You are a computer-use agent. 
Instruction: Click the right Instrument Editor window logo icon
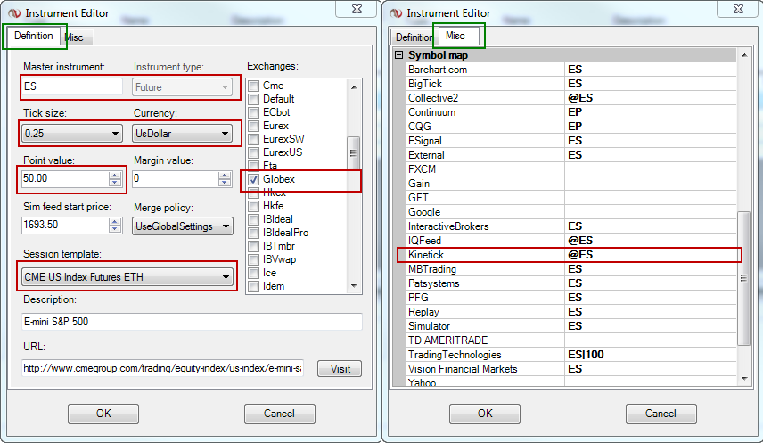396,13
